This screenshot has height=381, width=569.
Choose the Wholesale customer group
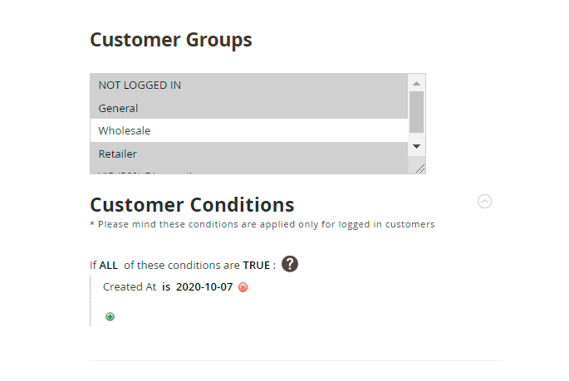point(125,130)
